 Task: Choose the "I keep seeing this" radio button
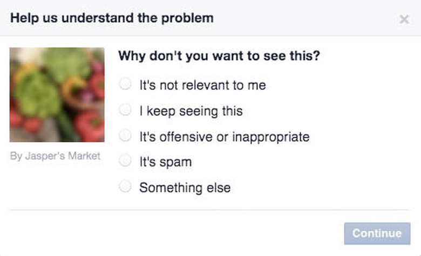click(x=125, y=109)
